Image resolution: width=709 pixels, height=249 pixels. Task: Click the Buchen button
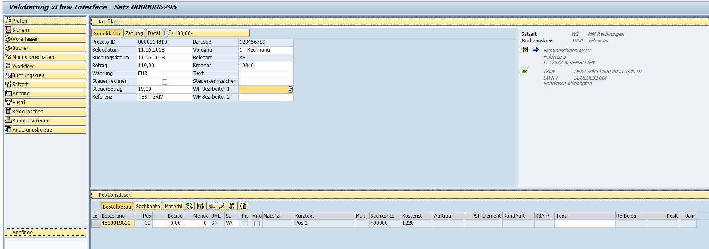pyautogui.click(x=45, y=48)
